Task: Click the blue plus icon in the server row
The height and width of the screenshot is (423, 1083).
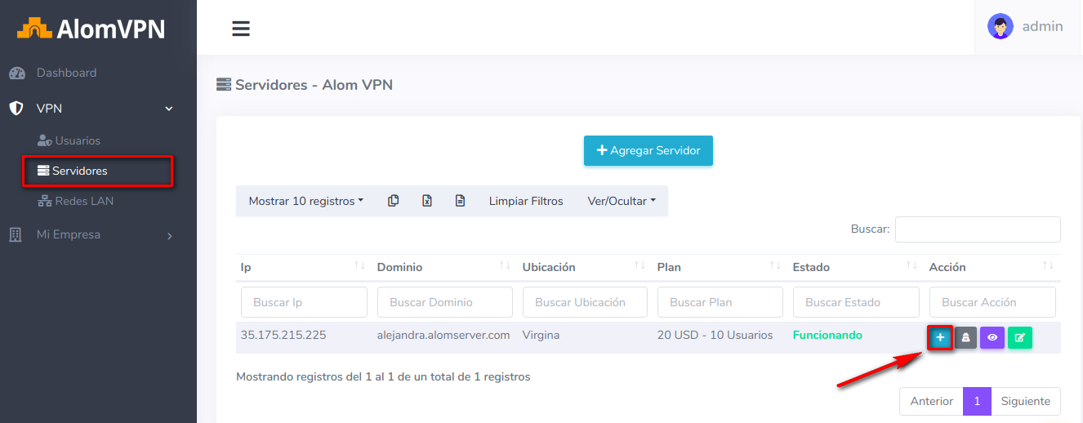Action: coord(940,337)
